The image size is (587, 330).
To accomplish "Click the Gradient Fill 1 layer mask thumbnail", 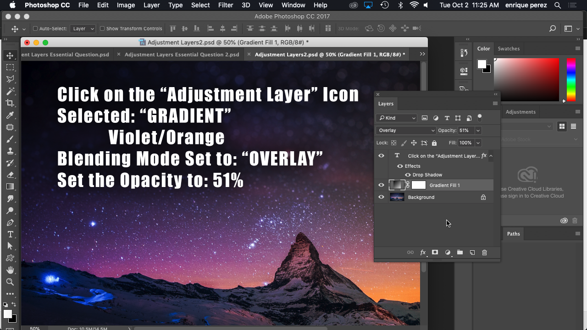I will (x=419, y=185).
